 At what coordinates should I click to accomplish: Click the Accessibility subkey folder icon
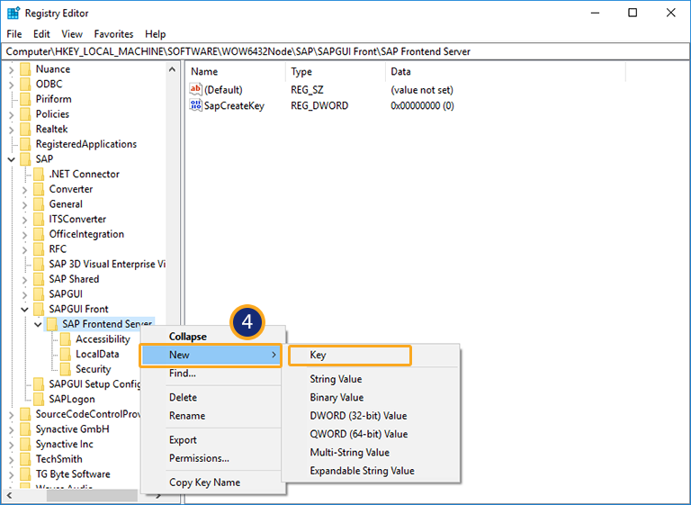point(66,339)
